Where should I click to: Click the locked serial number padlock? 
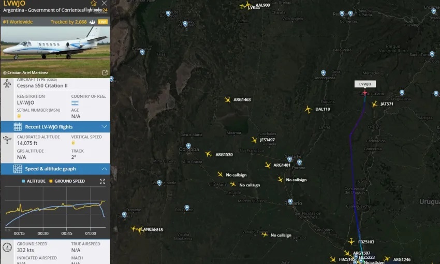pos(19,116)
